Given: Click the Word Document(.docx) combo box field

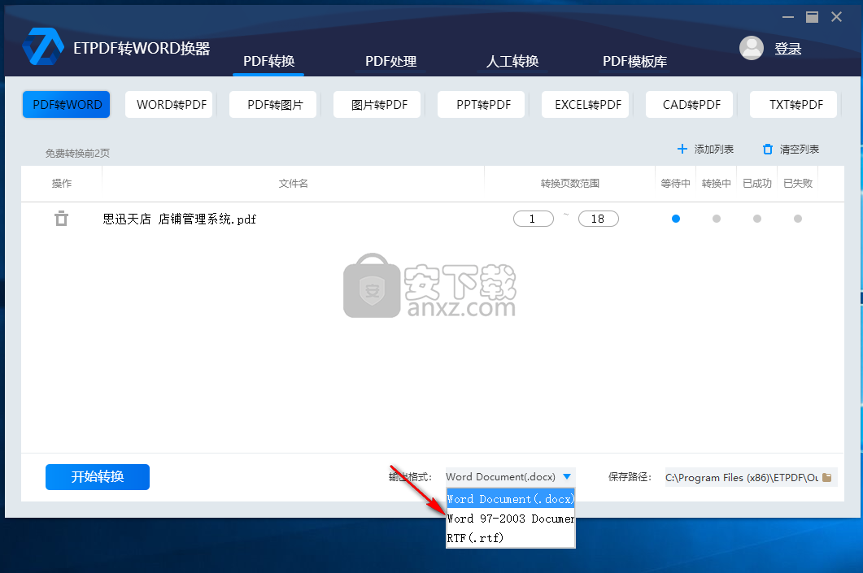Looking at the screenshot, I should tap(510, 477).
